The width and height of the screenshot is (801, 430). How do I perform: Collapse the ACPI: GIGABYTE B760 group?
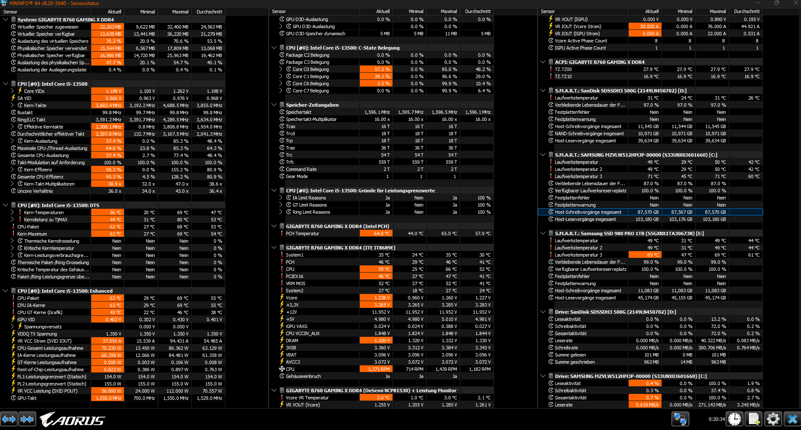pyautogui.click(x=543, y=62)
